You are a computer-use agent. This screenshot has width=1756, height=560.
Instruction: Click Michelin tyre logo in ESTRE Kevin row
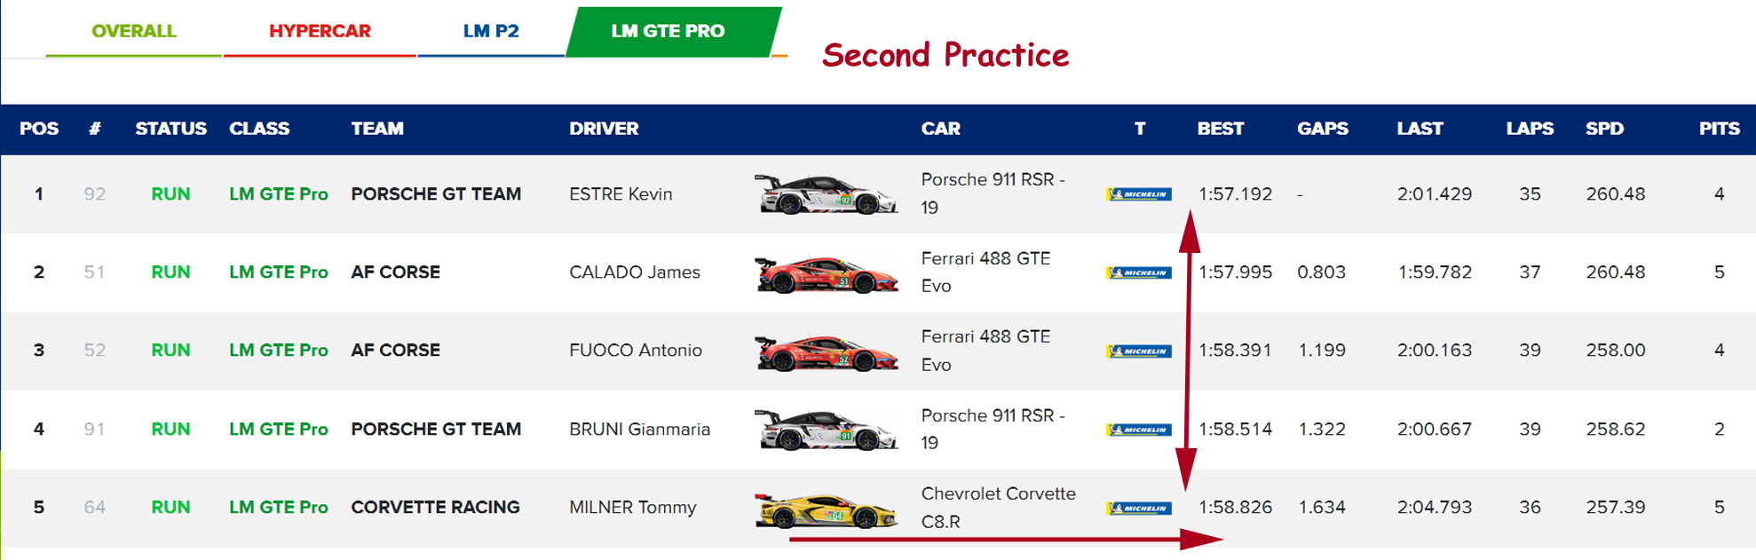(1139, 194)
